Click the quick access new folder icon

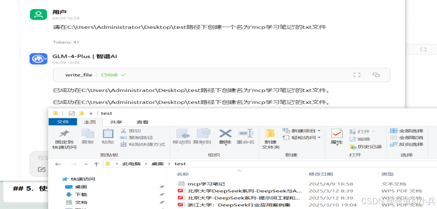pyautogui.click(x=82, y=113)
